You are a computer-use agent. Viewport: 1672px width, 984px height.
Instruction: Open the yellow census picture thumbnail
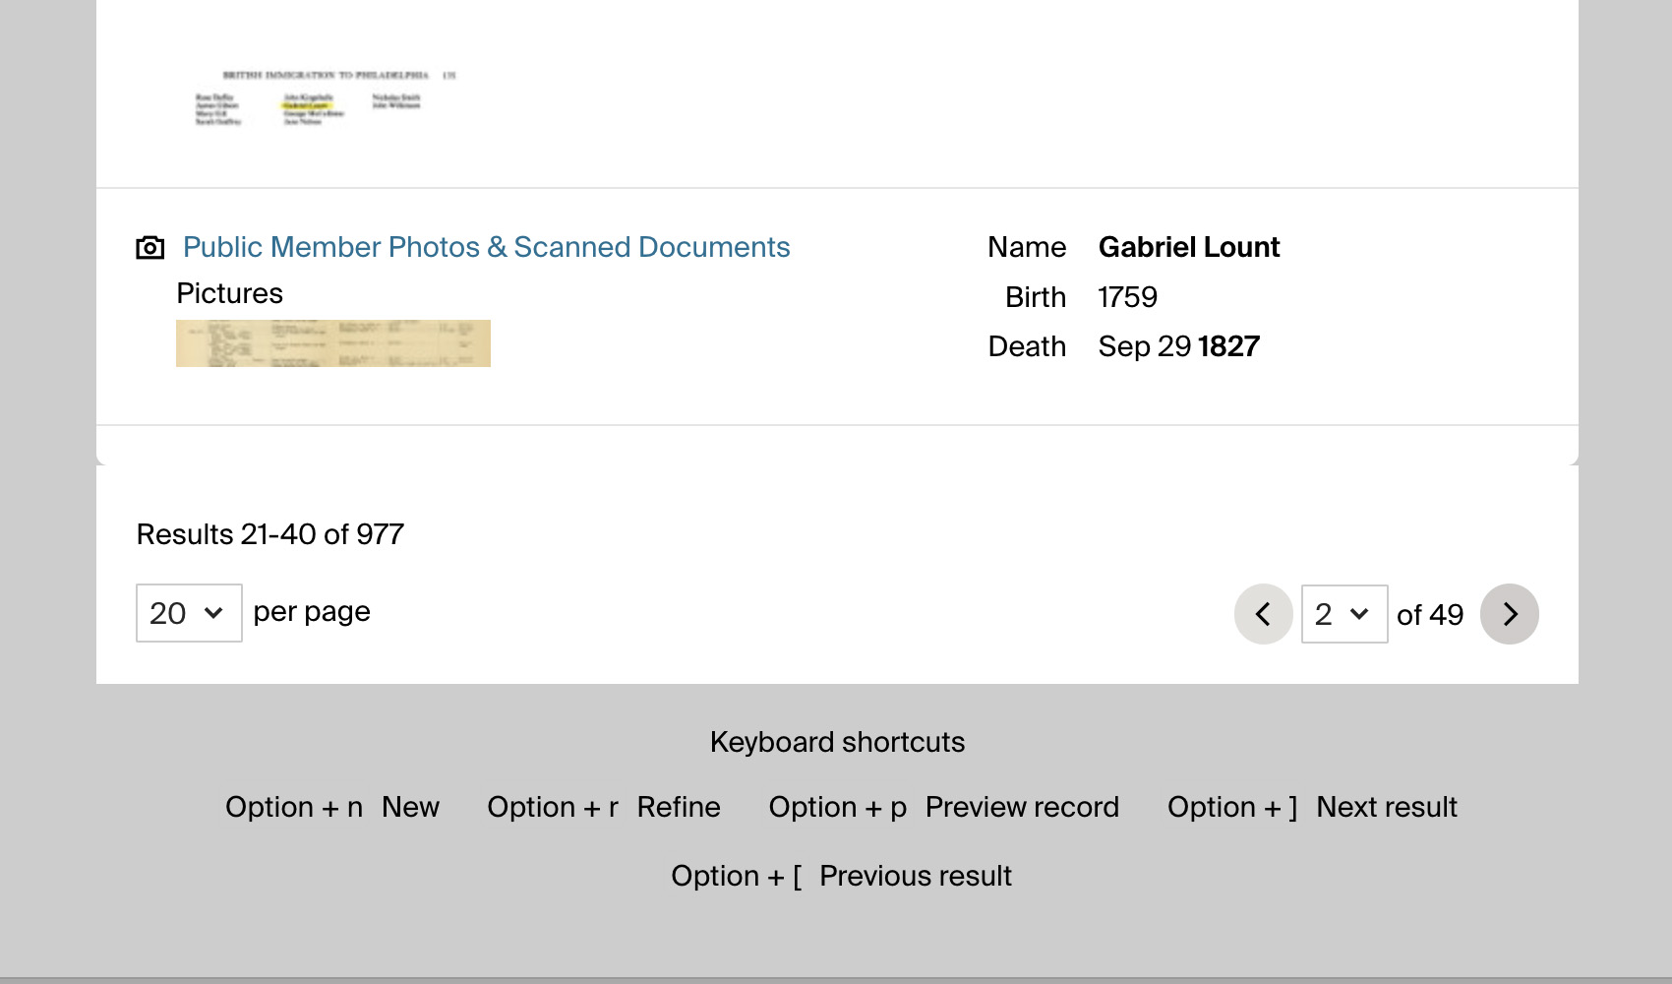[x=332, y=343]
